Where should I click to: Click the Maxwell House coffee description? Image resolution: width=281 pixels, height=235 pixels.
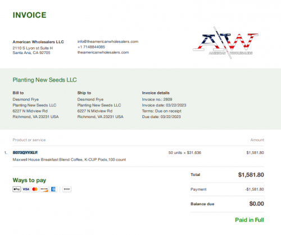point(69,160)
